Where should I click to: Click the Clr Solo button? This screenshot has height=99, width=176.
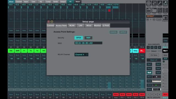[154, 55]
